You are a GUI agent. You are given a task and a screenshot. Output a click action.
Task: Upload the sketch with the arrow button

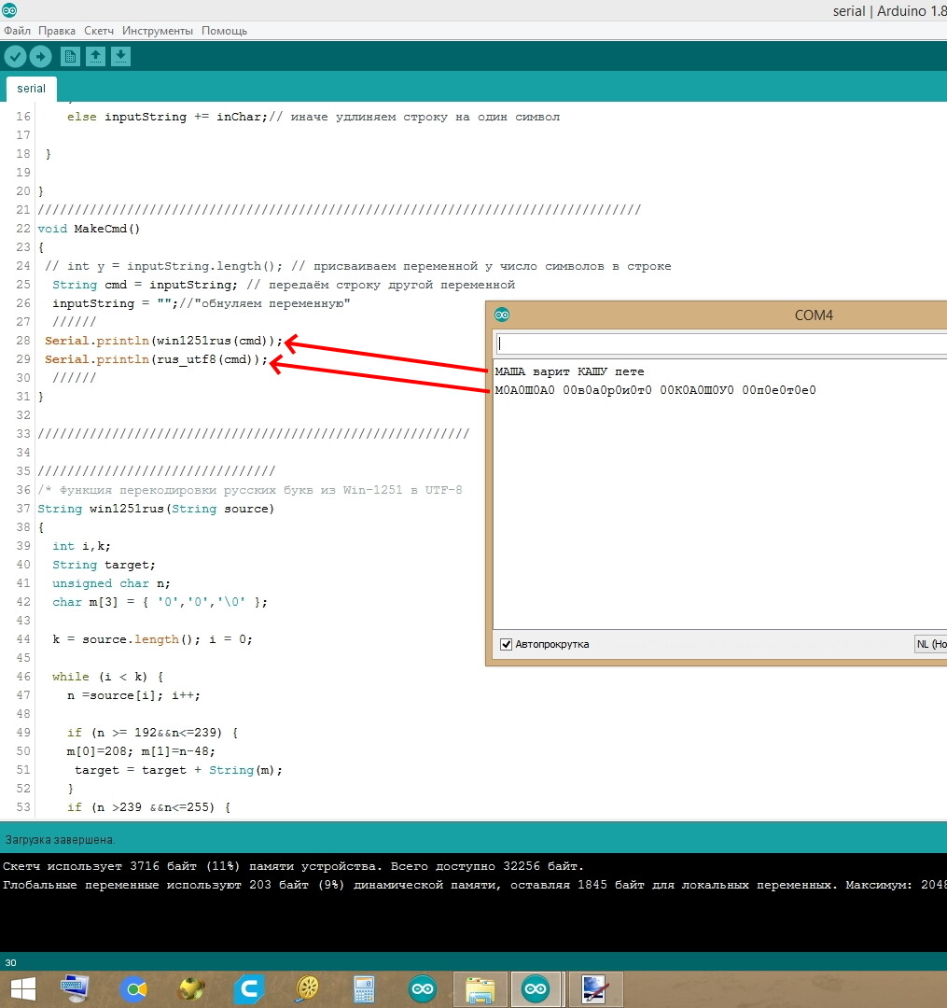click(x=40, y=57)
